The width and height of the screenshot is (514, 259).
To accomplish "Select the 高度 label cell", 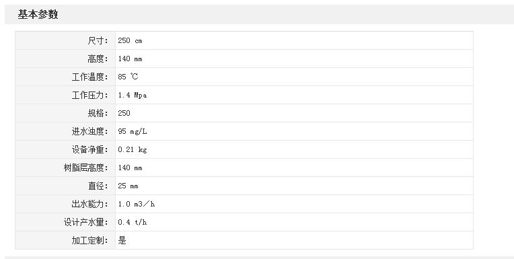I will (65, 59).
